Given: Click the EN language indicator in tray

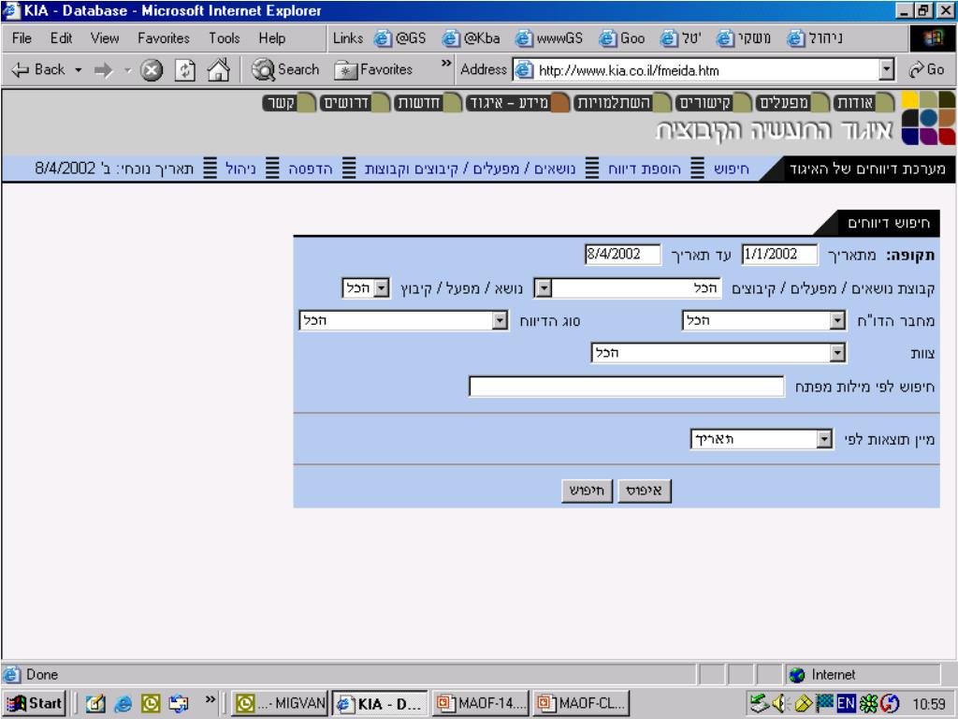Looking at the screenshot, I should coord(846,704).
